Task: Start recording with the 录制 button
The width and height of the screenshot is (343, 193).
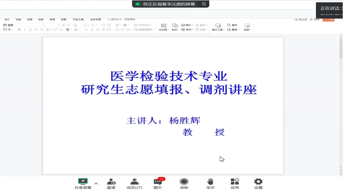Action: [x=184, y=182]
